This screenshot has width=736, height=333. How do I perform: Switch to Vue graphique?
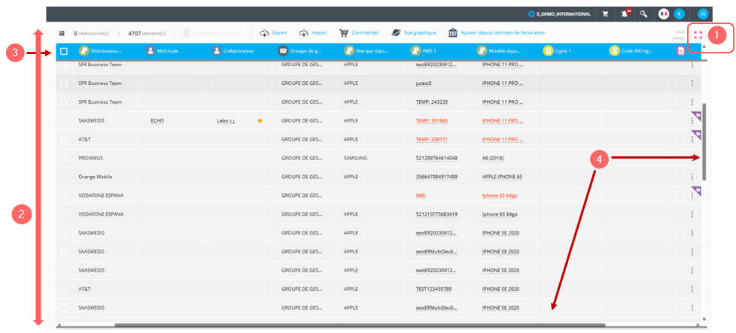413,33
